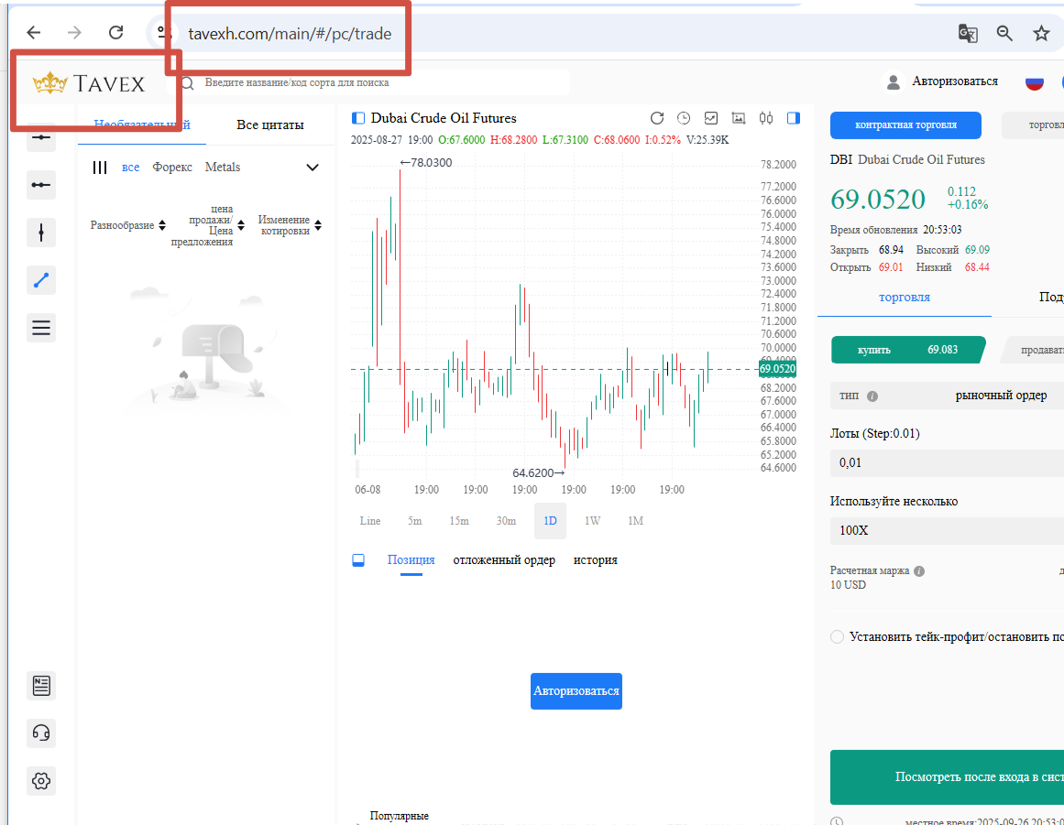
Task: Click the three vertical bars column icon
Action: click(100, 168)
